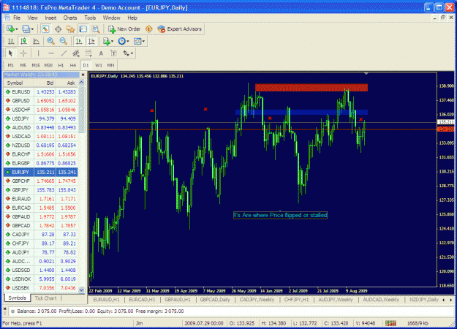457x329 pixels.
Task: Toggle the Chart Shift icon
Action: pos(91,41)
